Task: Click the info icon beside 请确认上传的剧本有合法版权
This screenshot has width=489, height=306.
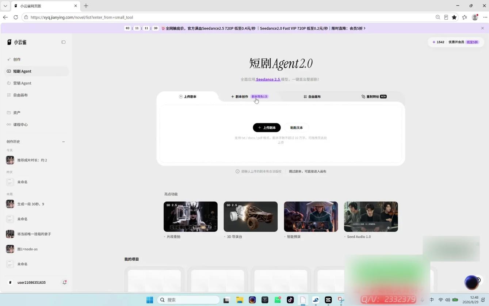Action: [x=237, y=171]
